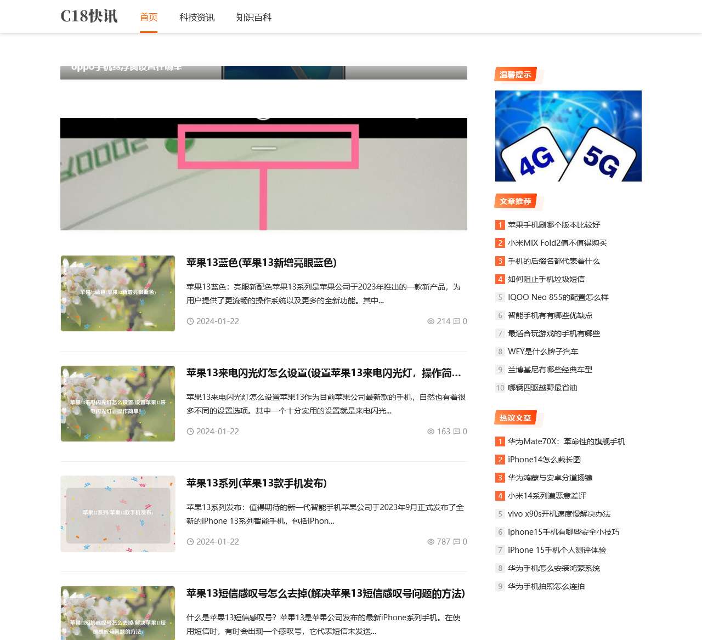This screenshot has width=702, height=640.
Task: Open recommended article 智能手机有有哪些优缺点
Action: tap(550, 315)
